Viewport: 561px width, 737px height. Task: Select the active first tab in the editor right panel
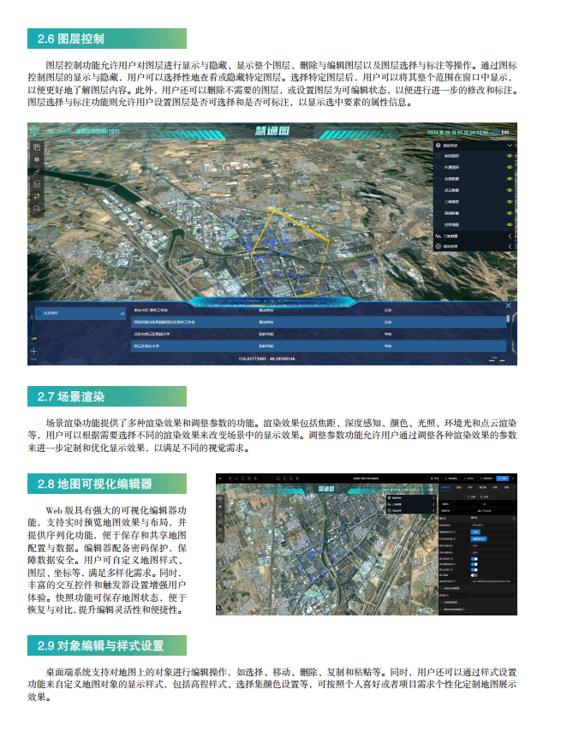pyautogui.click(x=445, y=487)
